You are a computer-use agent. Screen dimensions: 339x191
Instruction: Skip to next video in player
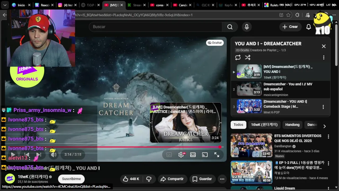click(39, 155)
